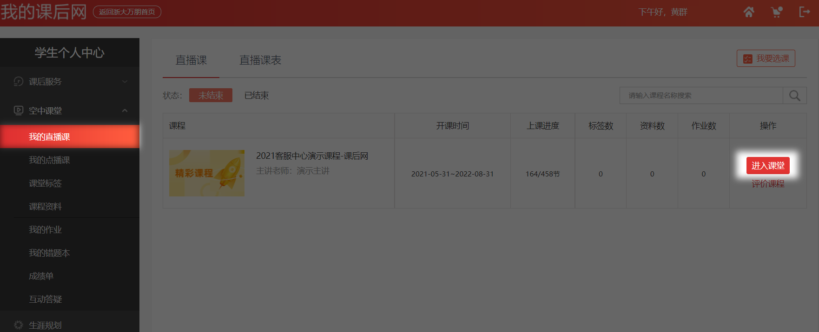Image resolution: width=819 pixels, height=332 pixels.
Task: Click the 生涯规划 gear icon
Action: pyautogui.click(x=19, y=325)
